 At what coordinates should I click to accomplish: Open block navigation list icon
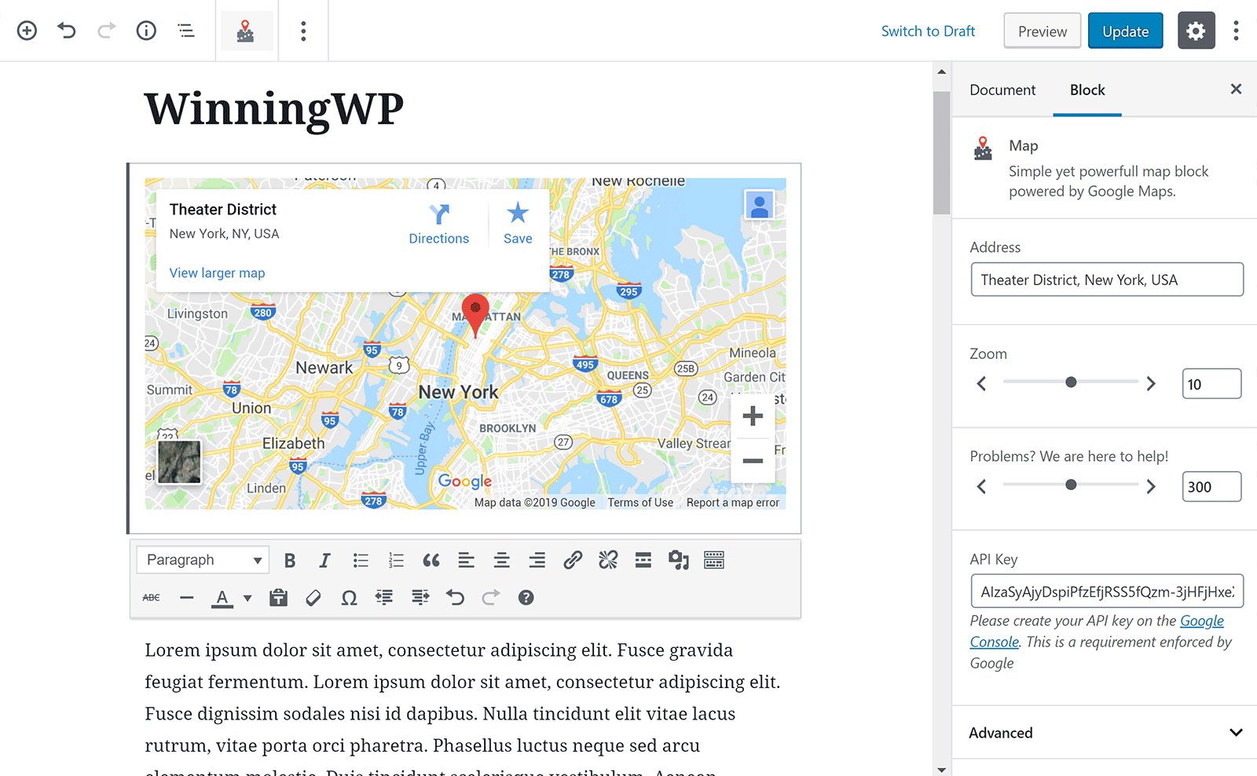pyautogui.click(x=186, y=31)
